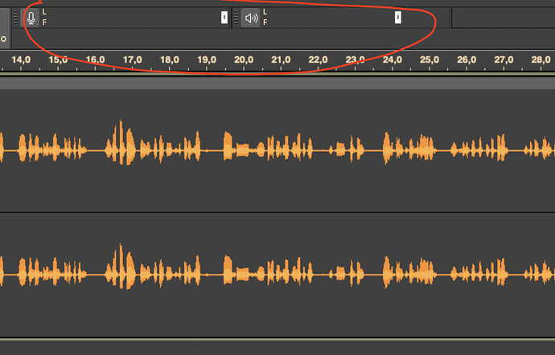The width and height of the screenshot is (555, 355).
Task: Click the microphone recording meter icon
Action: [31, 18]
